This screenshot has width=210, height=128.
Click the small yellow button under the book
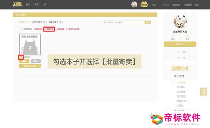(24, 61)
